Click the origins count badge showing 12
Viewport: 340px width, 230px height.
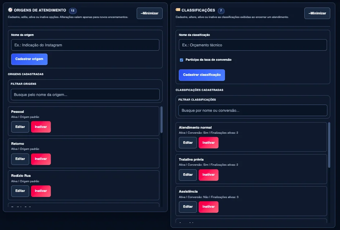click(x=72, y=10)
